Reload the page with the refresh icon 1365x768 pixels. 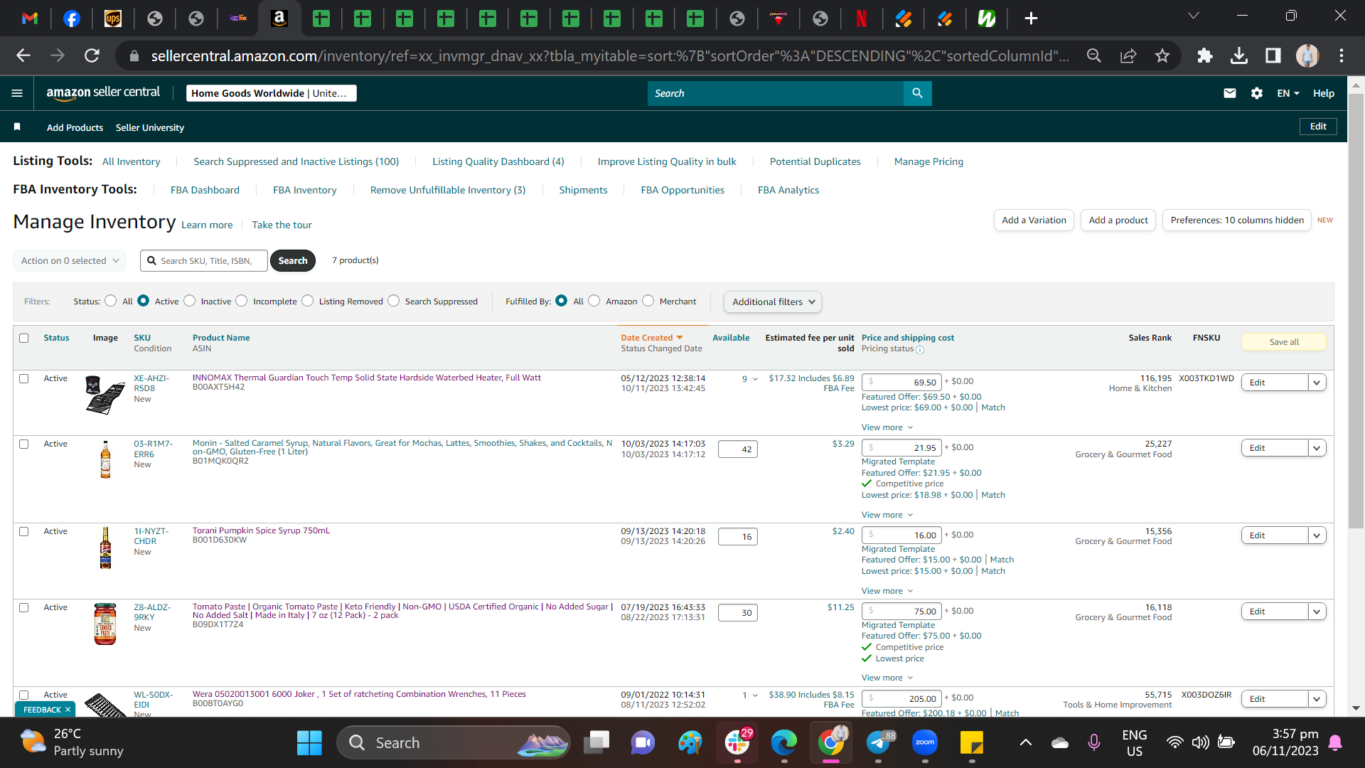tap(92, 55)
